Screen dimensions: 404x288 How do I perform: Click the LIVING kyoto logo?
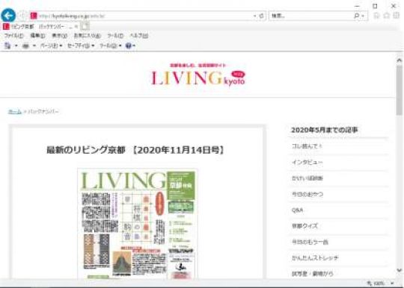[x=198, y=75]
